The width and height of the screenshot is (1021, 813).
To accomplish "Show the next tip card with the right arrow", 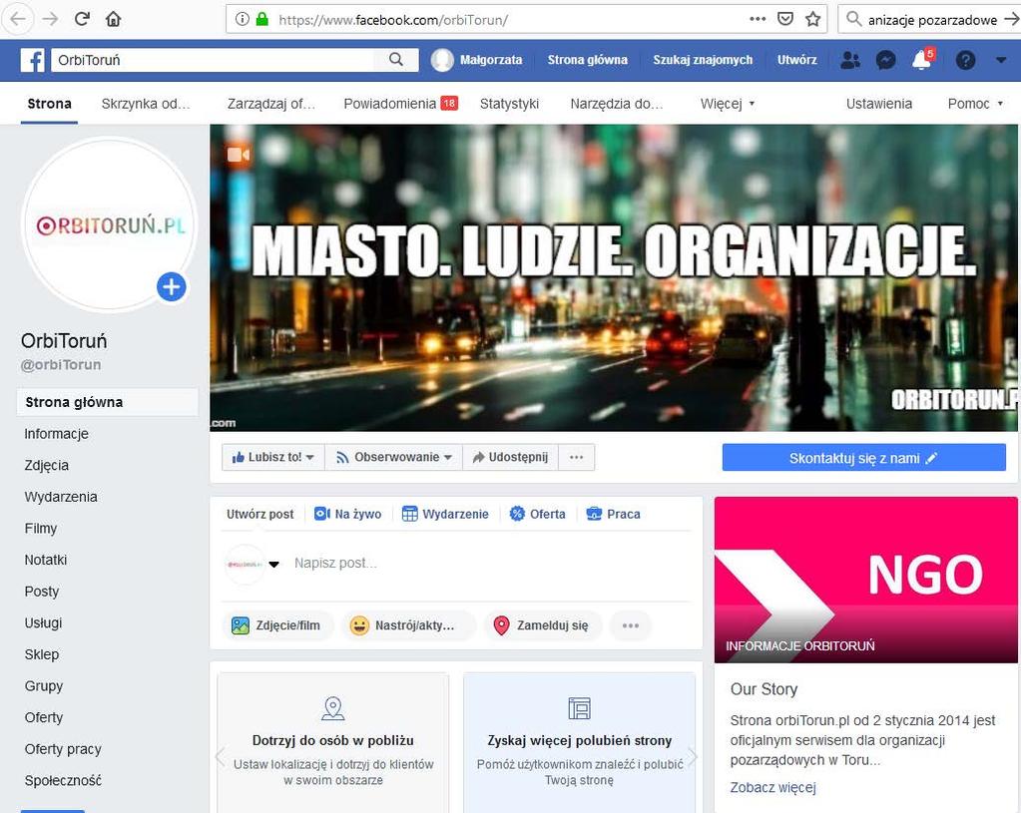I will 693,757.
